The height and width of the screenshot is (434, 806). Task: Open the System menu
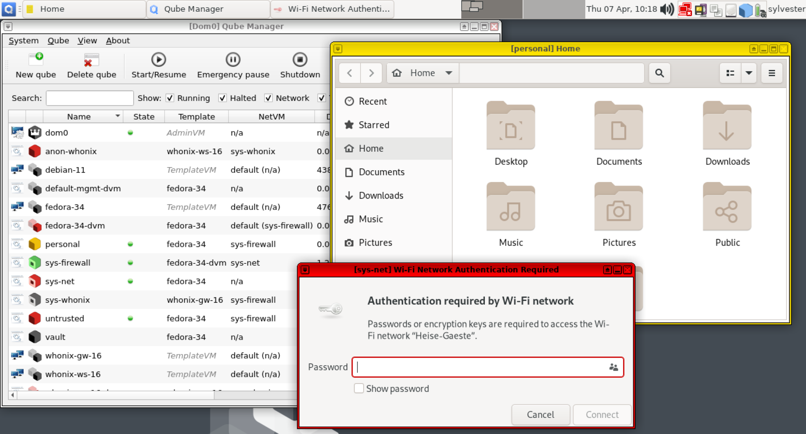click(x=24, y=40)
